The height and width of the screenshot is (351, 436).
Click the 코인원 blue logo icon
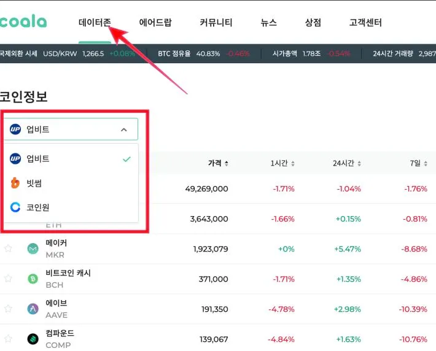tap(15, 207)
